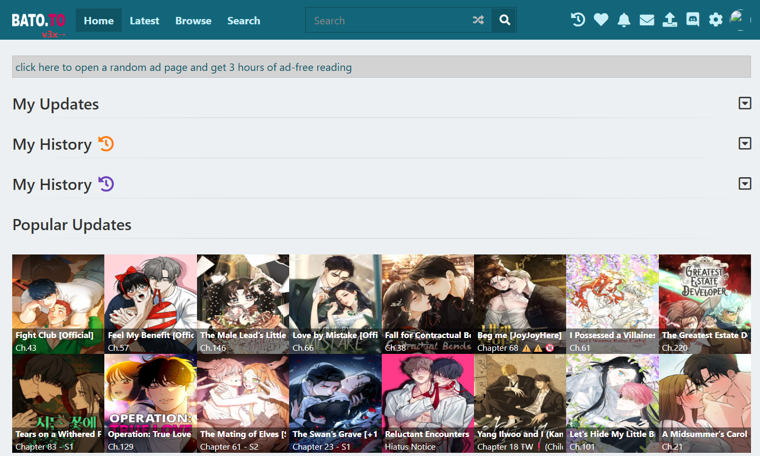This screenshot has height=456, width=760.
Task: Open Ch.146 of The Male Lead's Little
Action: pyautogui.click(x=213, y=348)
